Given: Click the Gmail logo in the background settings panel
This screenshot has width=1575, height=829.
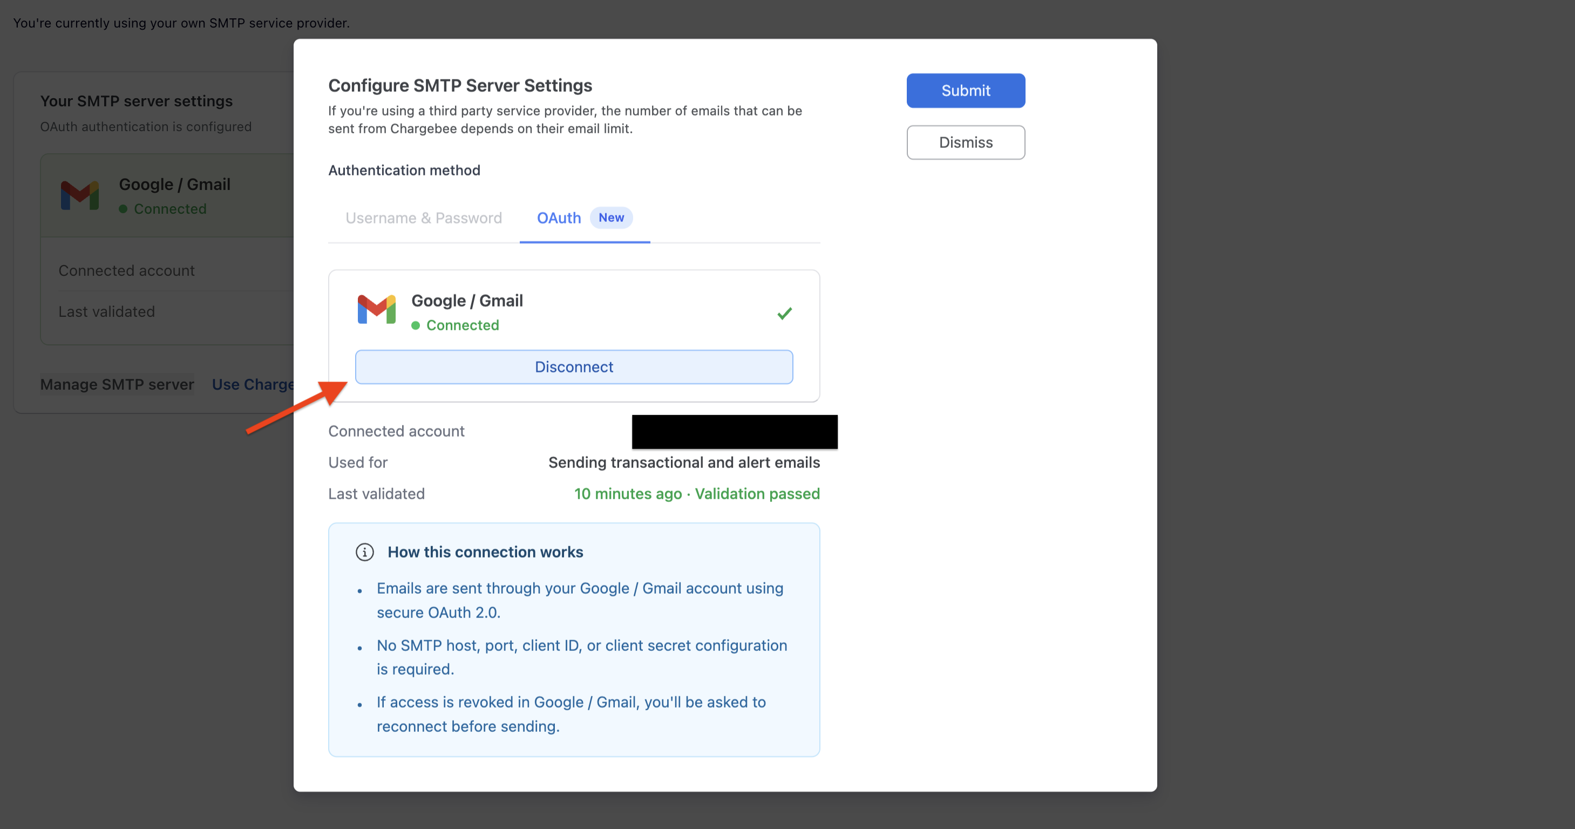Looking at the screenshot, I should tap(80, 195).
